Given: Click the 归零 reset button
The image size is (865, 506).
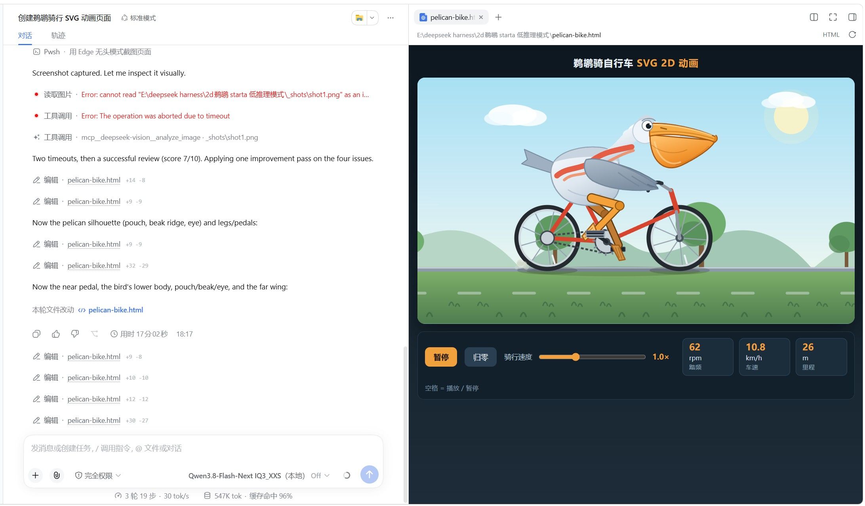Looking at the screenshot, I should point(480,357).
